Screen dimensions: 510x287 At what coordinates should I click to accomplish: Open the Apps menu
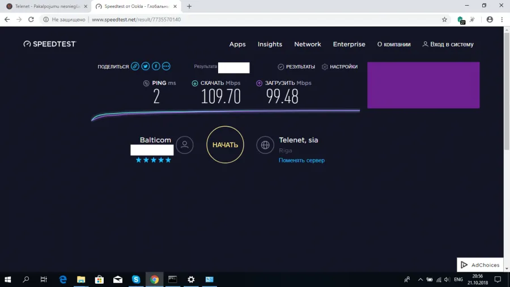click(237, 44)
